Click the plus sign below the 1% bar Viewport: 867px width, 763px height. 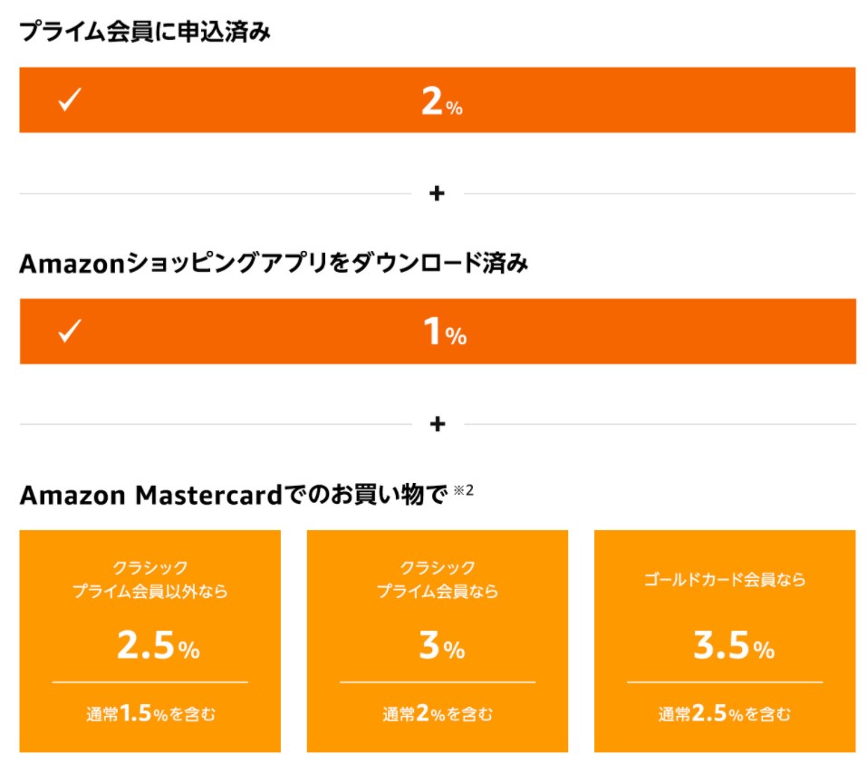tap(438, 424)
